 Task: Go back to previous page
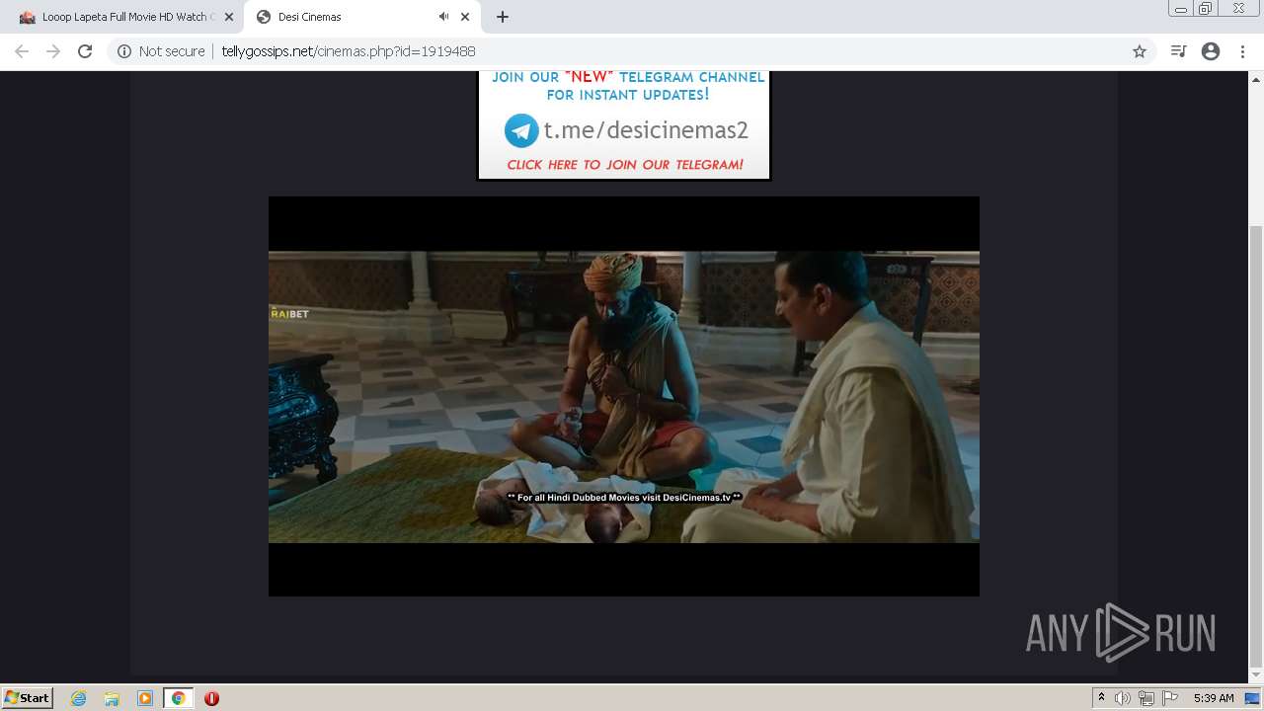pyautogui.click(x=22, y=51)
